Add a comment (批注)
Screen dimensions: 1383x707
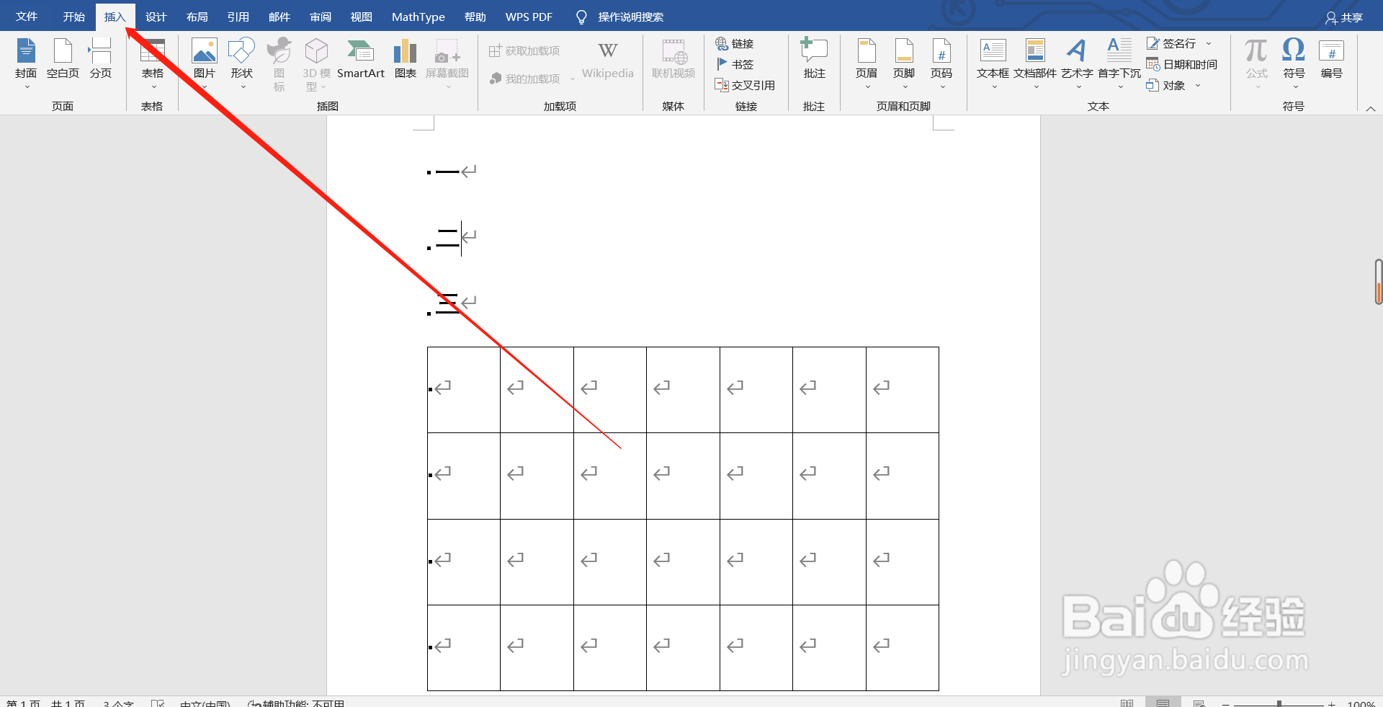[814, 59]
